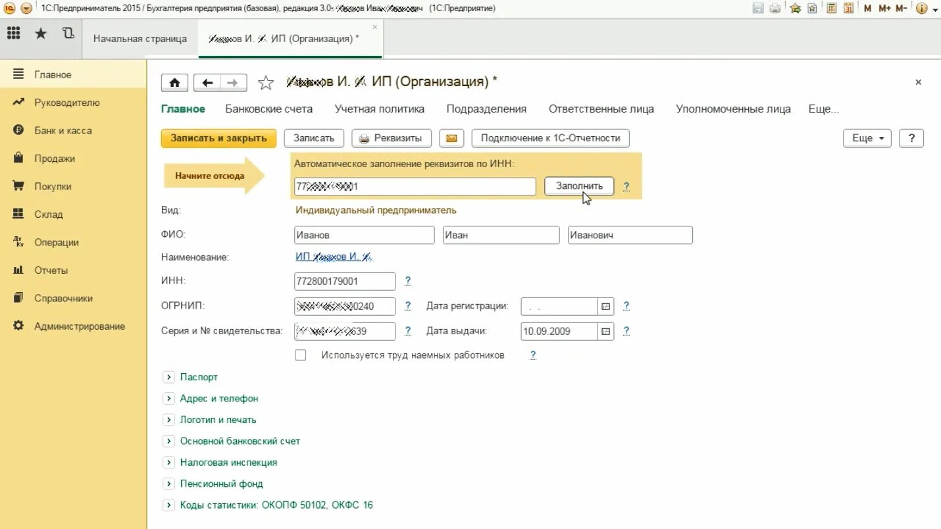Open the calculator from top toolbar
The width and height of the screenshot is (941, 529).
pos(832,9)
